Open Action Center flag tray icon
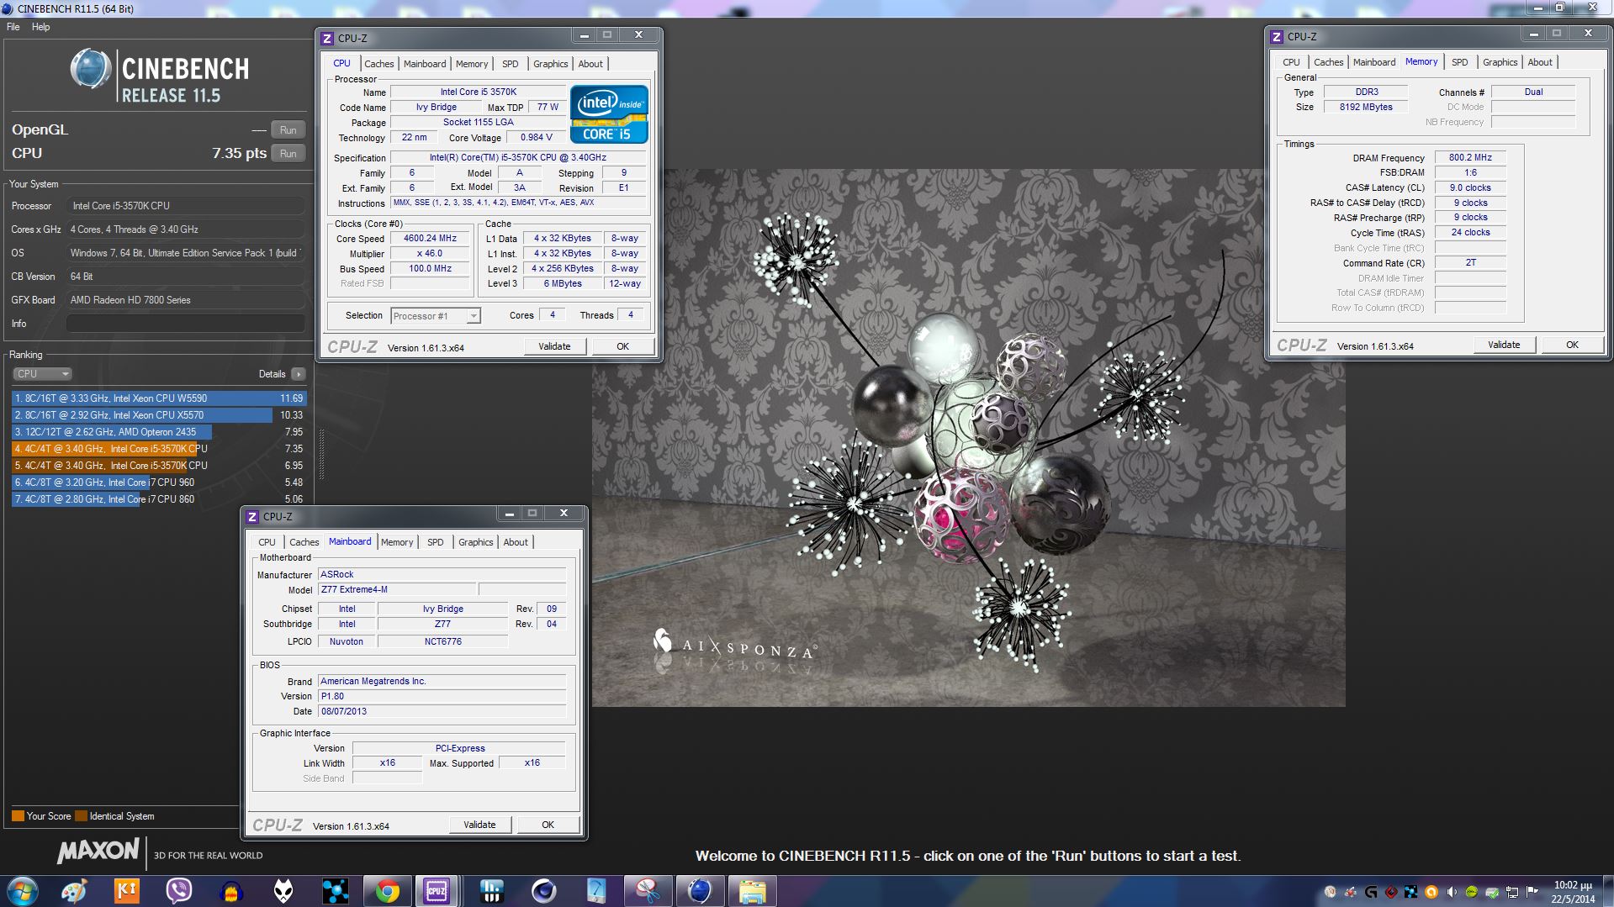Screen dimensions: 1614x907 coord(1532,891)
